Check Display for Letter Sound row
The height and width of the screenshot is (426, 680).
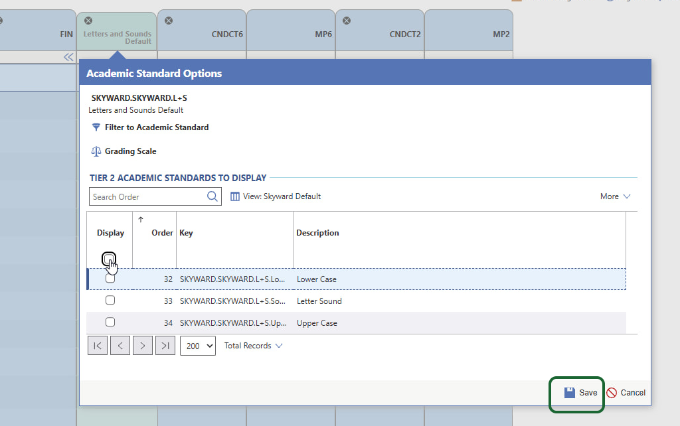(x=110, y=301)
